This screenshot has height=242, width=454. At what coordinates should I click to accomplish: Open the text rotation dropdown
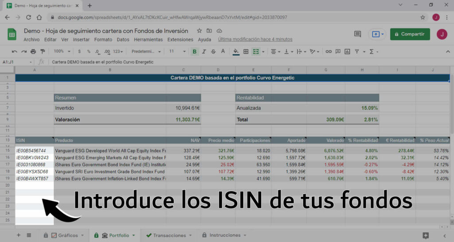[314, 51]
